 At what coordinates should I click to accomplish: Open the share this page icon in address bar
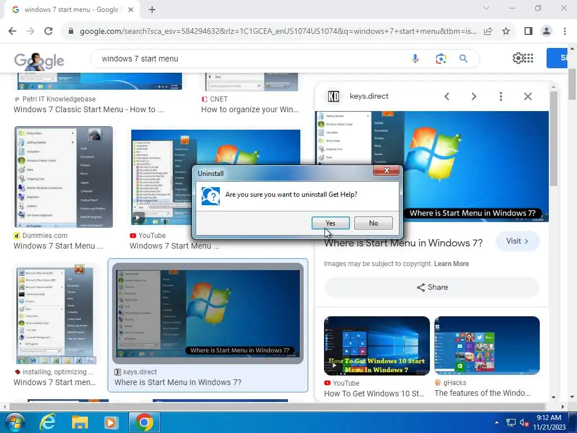tap(488, 32)
